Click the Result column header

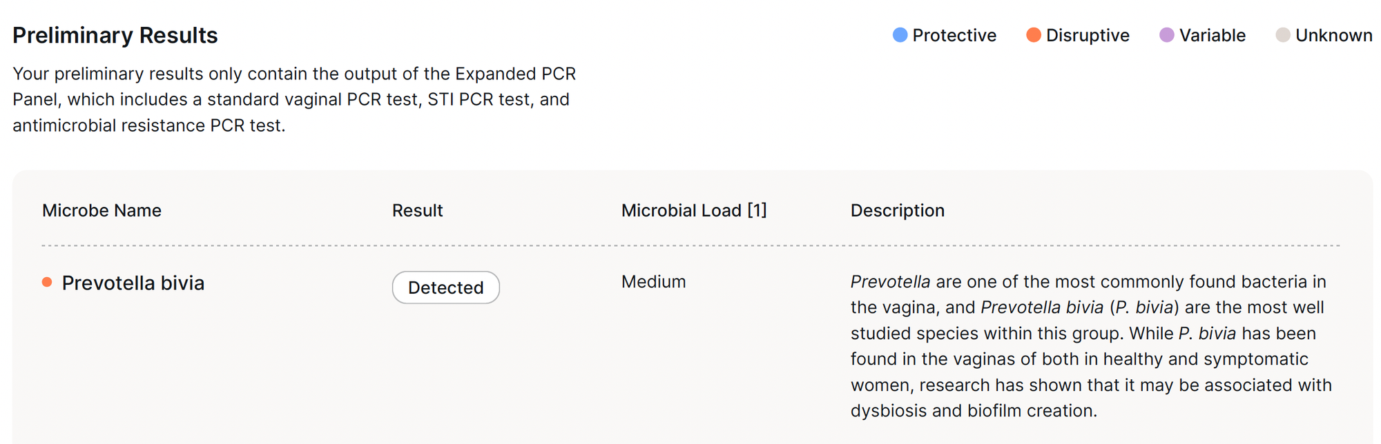pos(417,210)
